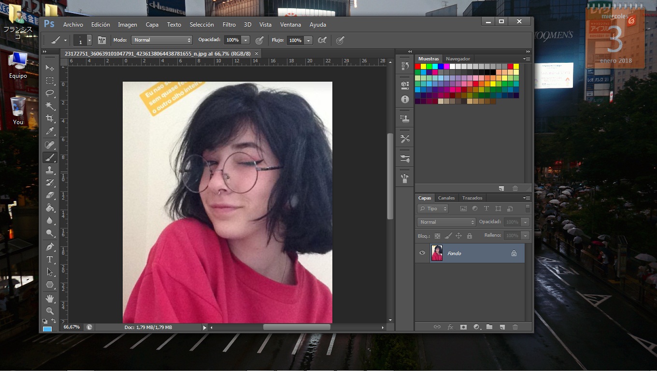Click the zoom percentage field 66,67%
The width and height of the screenshot is (657, 371).
(x=71, y=327)
